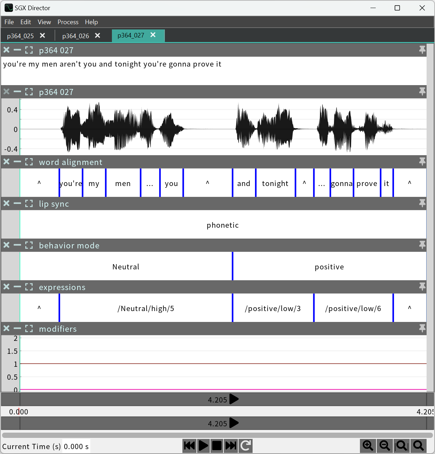Image resolution: width=435 pixels, height=454 pixels.
Task: Close the lip sync panel
Action: [x=6, y=204]
